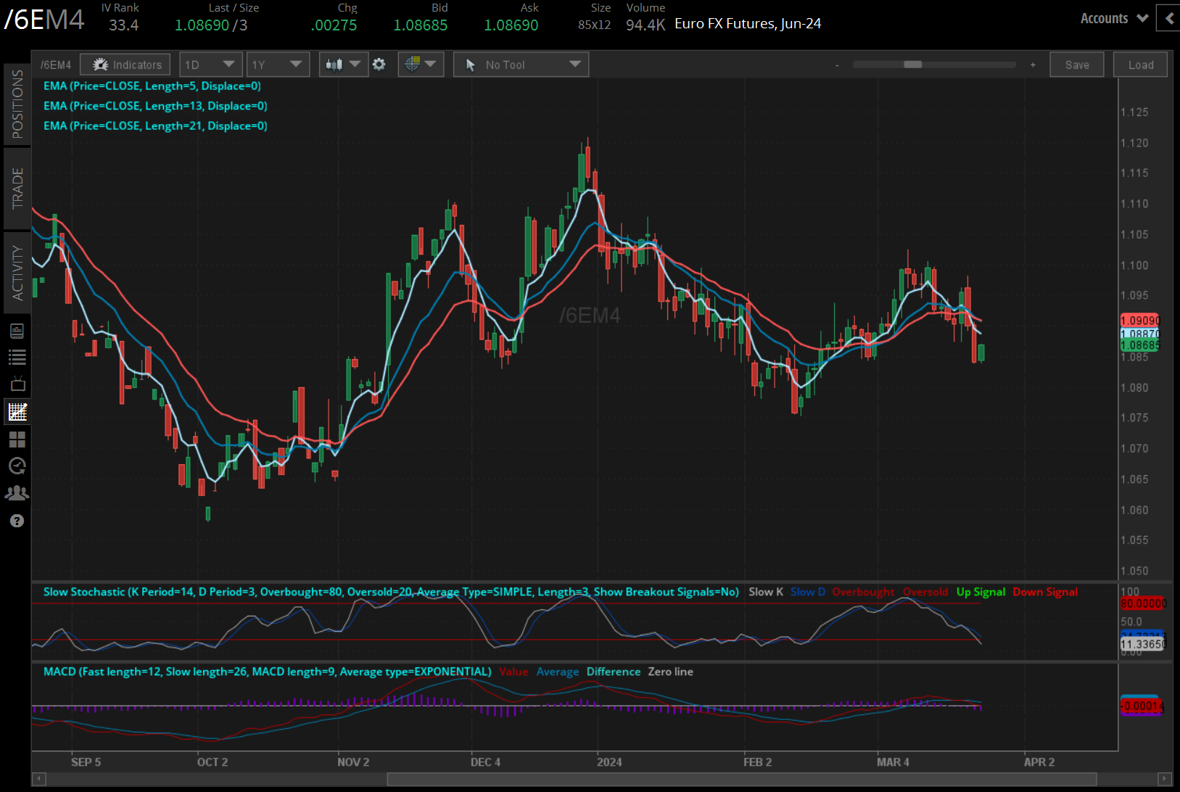Open the chart view icon in sidebar
This screenshot has height=792, width=1180.
tap(17, 411)
